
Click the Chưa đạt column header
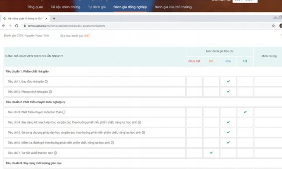tap(194, 61)
